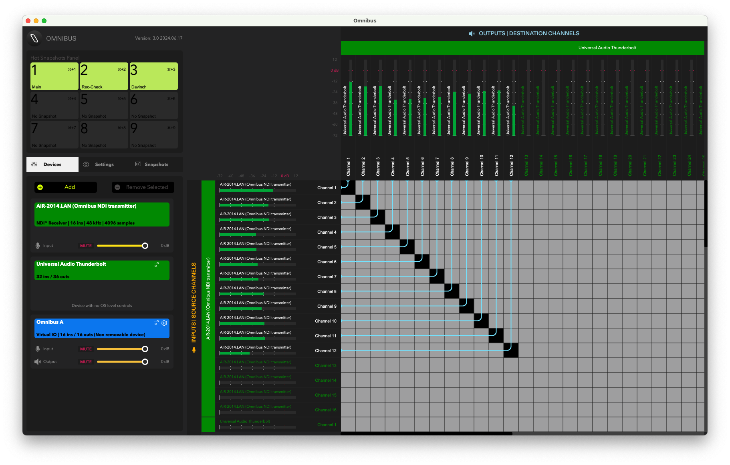Click the Settings tab gear icon

pyautogui.click(x=86, y=164)
